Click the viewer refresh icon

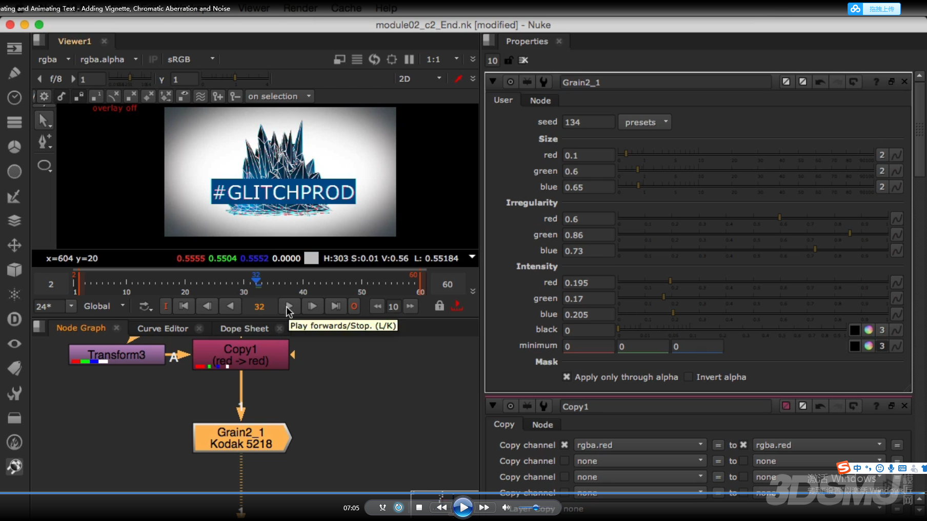[374, 59]
